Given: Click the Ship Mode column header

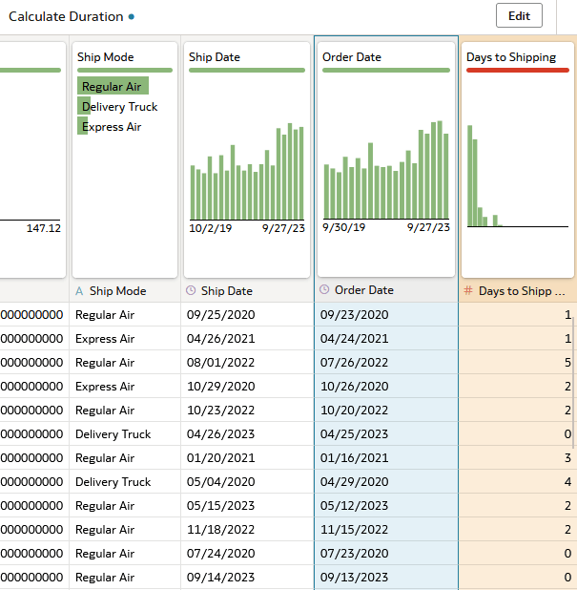Looking at the screenshot, I should point(117,291).
